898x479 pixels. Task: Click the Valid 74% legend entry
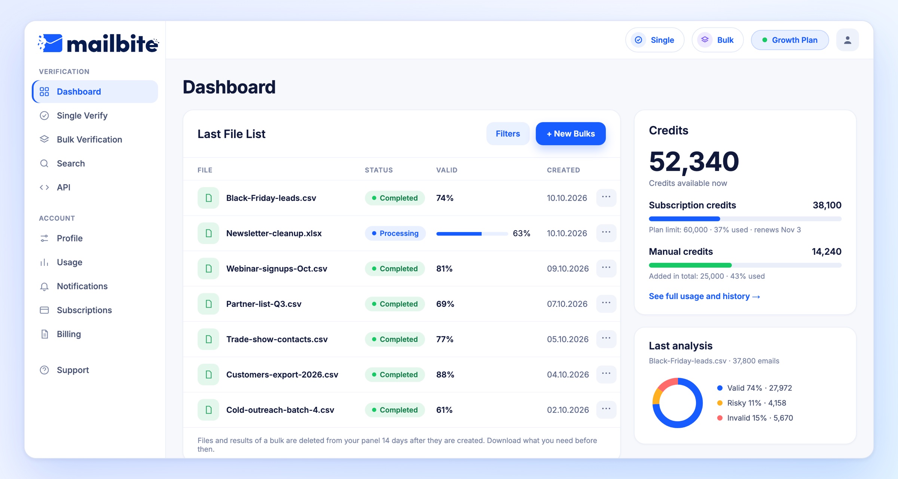754,388
